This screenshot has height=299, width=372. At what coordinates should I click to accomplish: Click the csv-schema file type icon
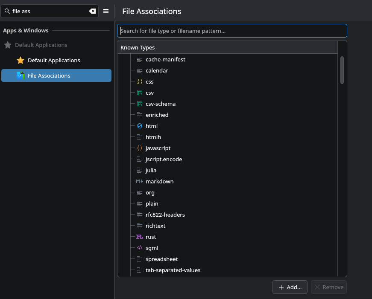point(139,104)
